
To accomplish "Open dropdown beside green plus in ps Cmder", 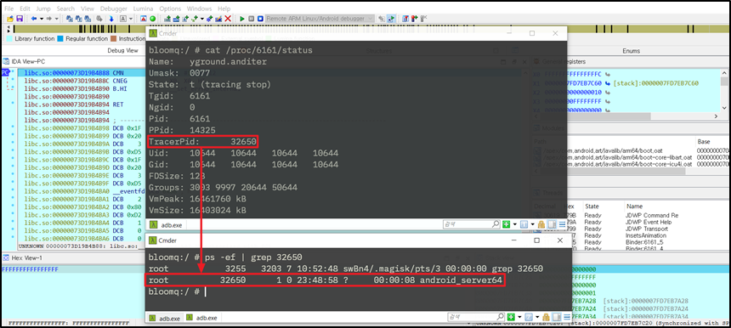I will 520,317.
